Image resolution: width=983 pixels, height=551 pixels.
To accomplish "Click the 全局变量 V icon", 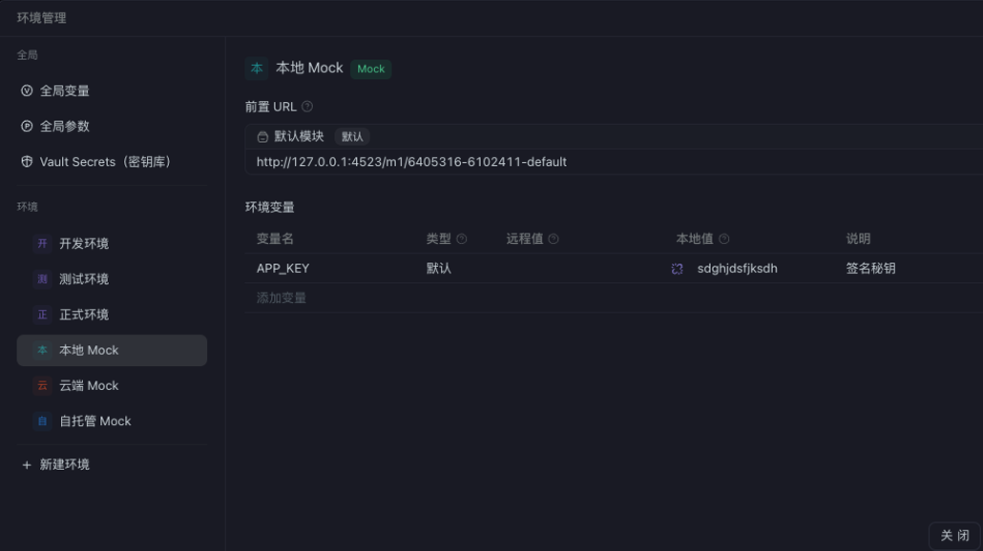I will (27, 91).
